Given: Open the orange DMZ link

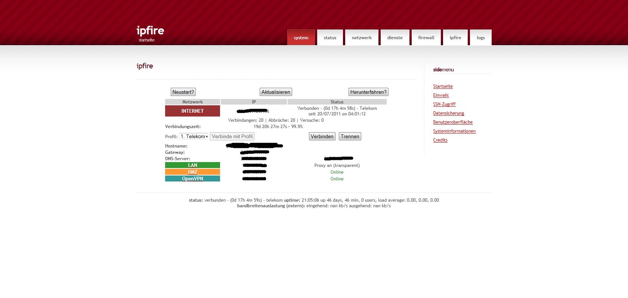Looking at the screenshot, I should pos(192,172).
